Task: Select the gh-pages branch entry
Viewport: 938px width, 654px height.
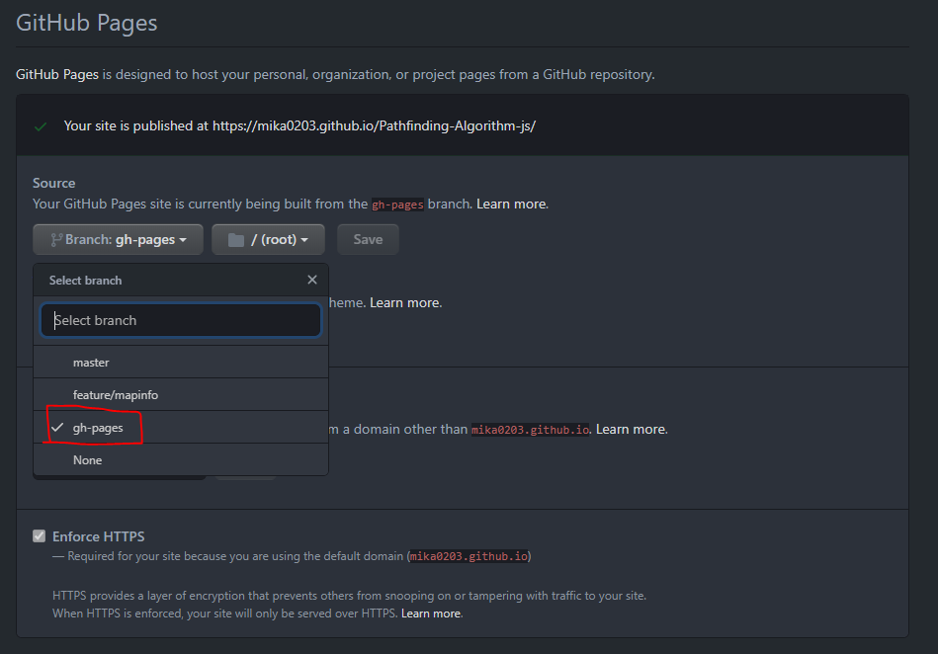Action: (181, 428)
